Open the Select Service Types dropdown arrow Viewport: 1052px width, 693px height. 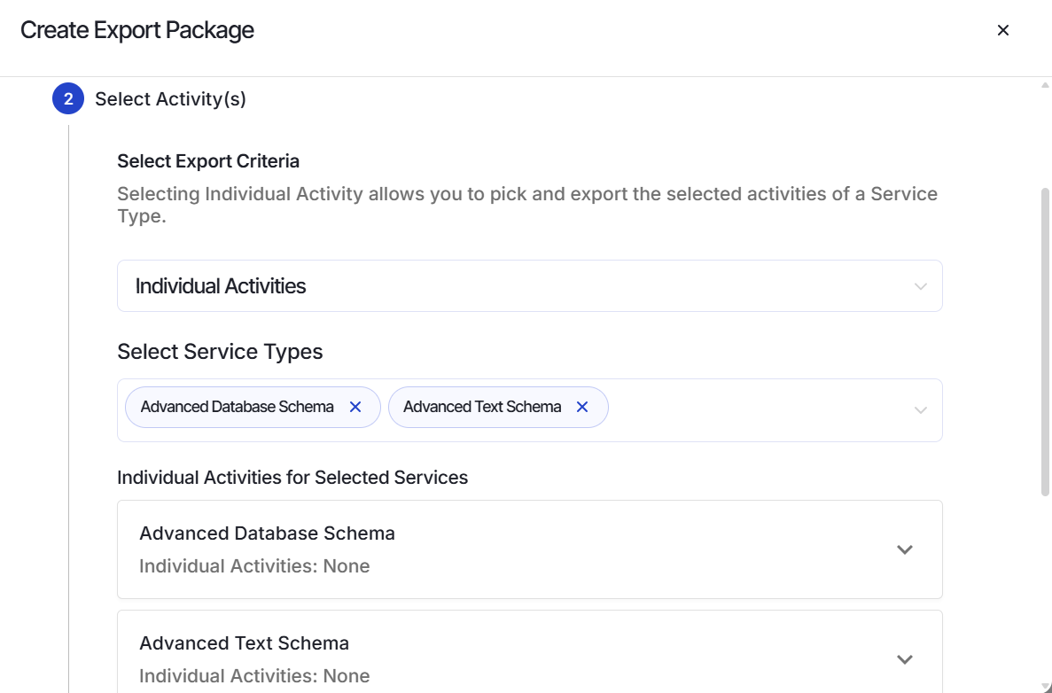click(921, 410)
